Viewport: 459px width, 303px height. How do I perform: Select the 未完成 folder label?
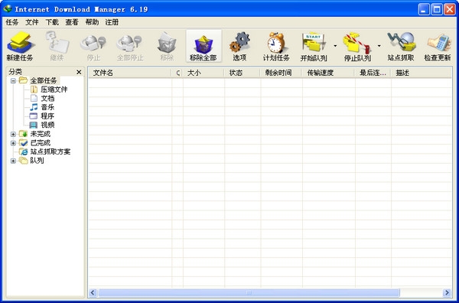[41, 134]
